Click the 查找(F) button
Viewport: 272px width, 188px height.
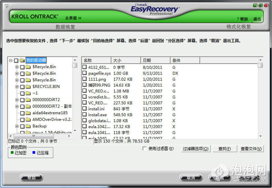224,149
